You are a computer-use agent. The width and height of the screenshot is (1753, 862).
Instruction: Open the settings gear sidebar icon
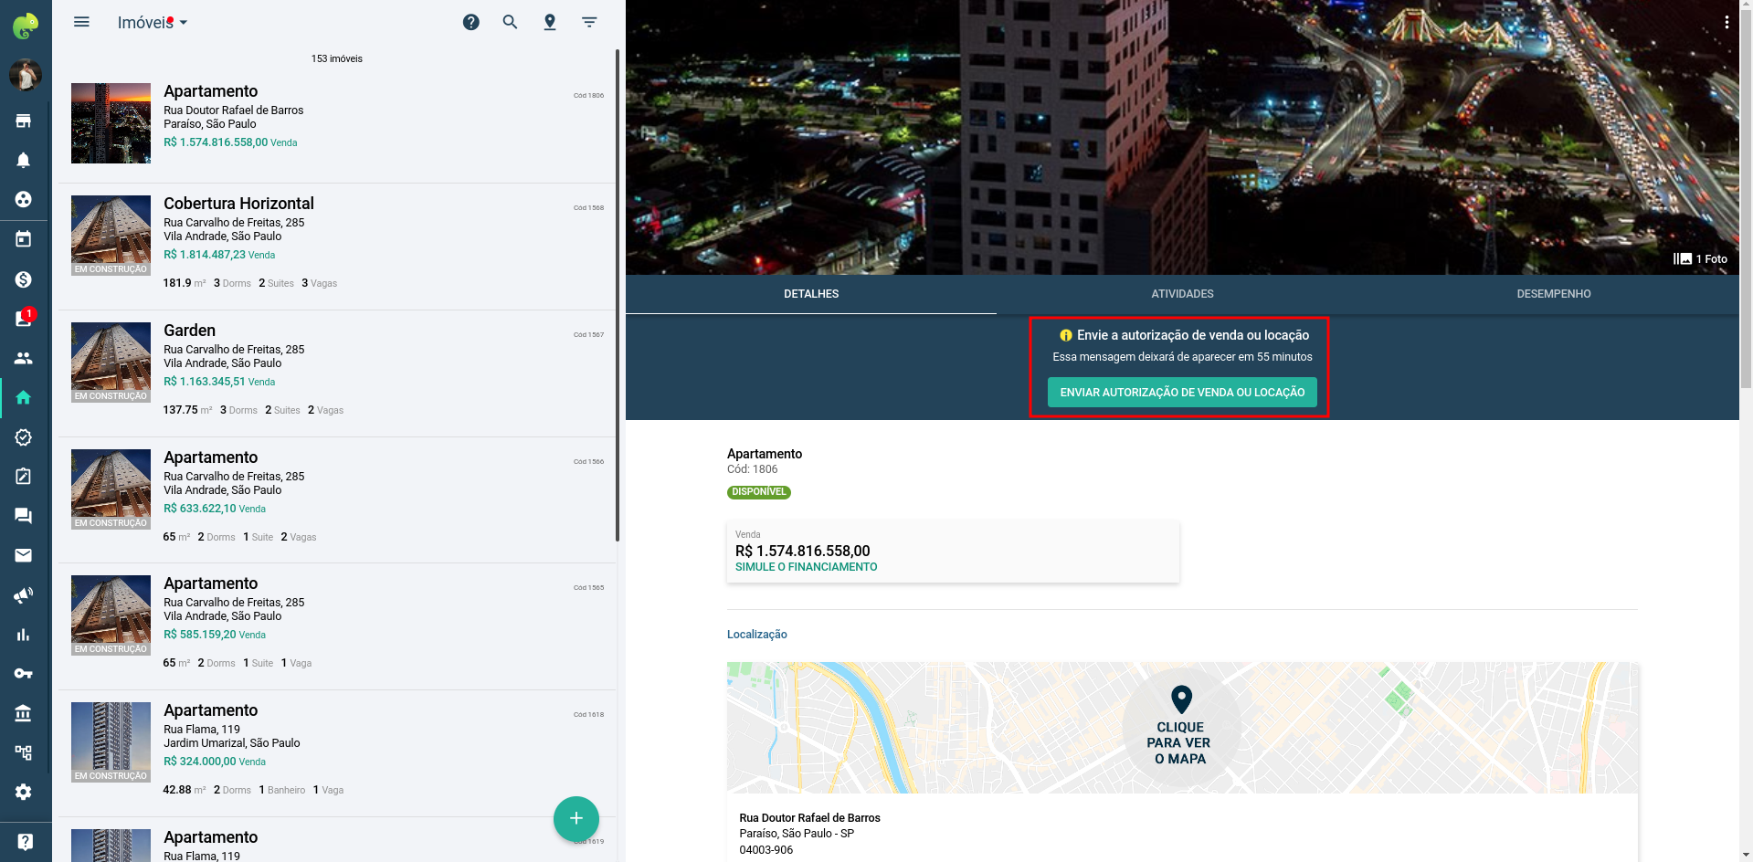(x=24, y=792)
